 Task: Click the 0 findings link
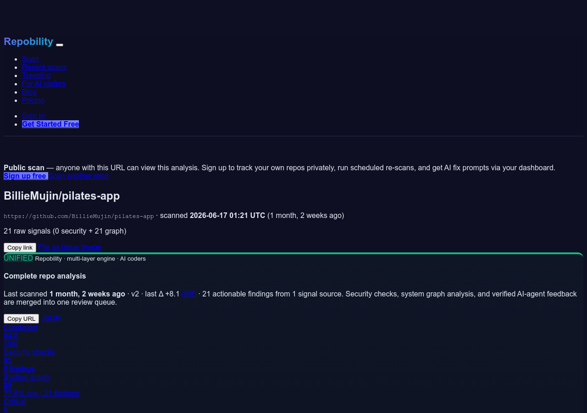(19, 368)
